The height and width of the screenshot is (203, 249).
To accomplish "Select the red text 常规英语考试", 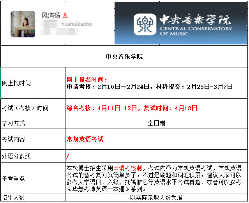I will 85,139.
